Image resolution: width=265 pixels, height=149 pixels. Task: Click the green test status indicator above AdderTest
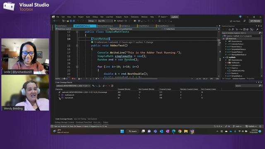[x=92, y=42]
